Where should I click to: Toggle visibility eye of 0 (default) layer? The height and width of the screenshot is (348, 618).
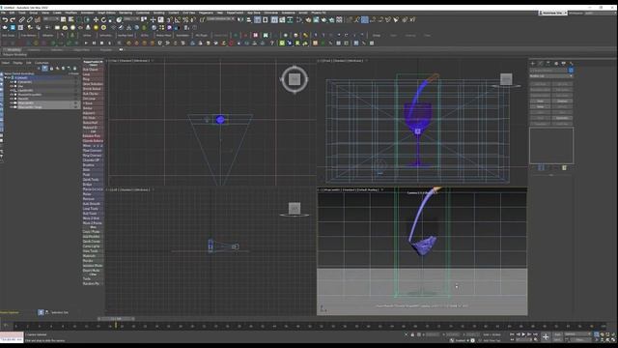coord(9,77)
